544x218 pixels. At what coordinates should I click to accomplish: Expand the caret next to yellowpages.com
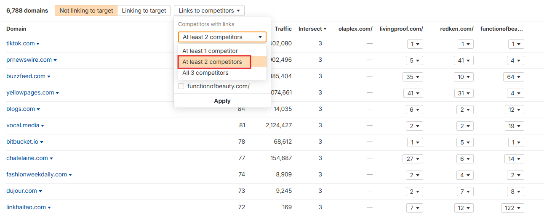coord(57,93)
